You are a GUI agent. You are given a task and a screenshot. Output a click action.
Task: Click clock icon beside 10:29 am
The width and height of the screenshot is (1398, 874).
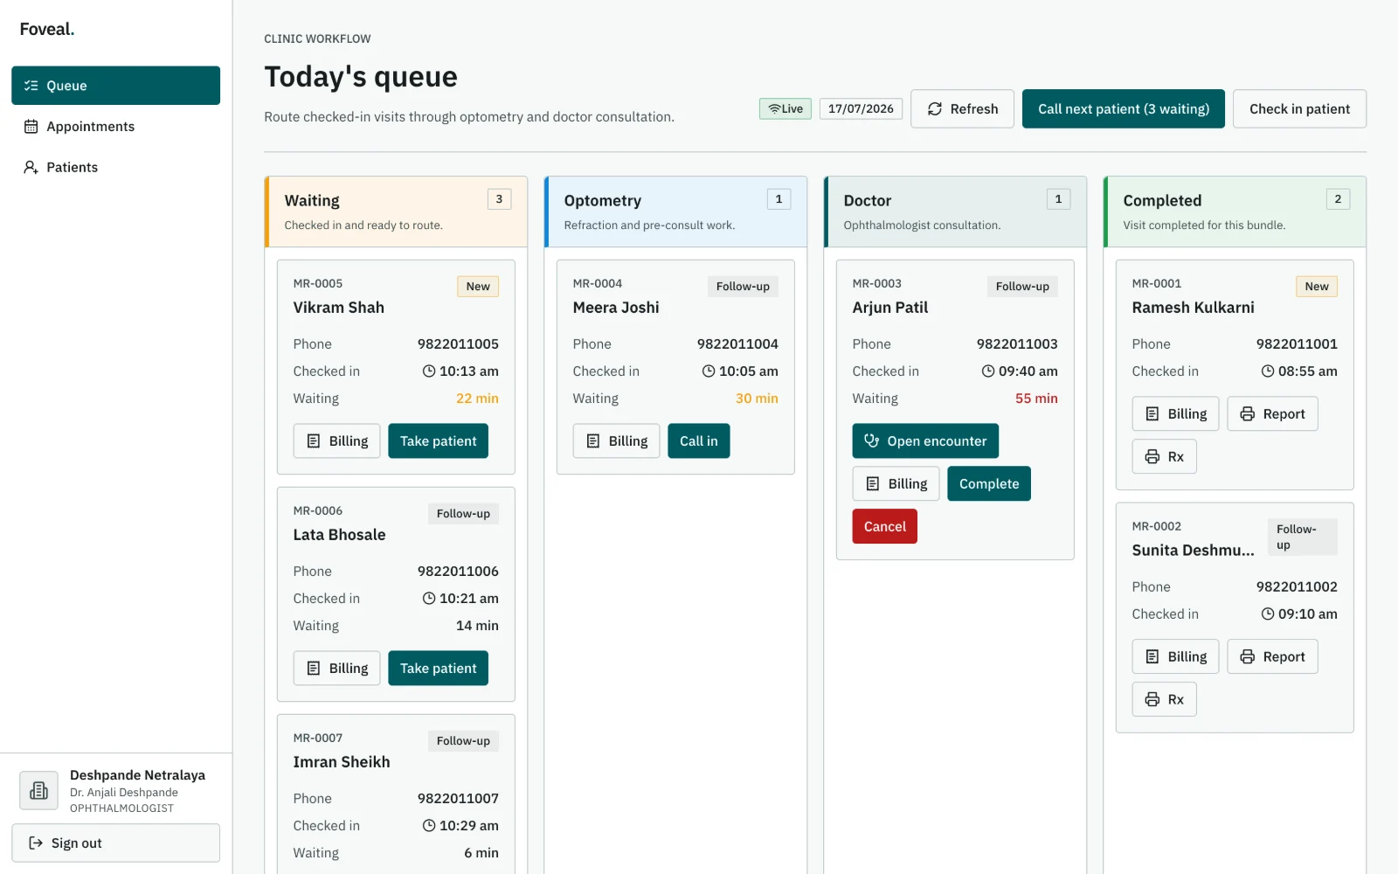(429, 826)
